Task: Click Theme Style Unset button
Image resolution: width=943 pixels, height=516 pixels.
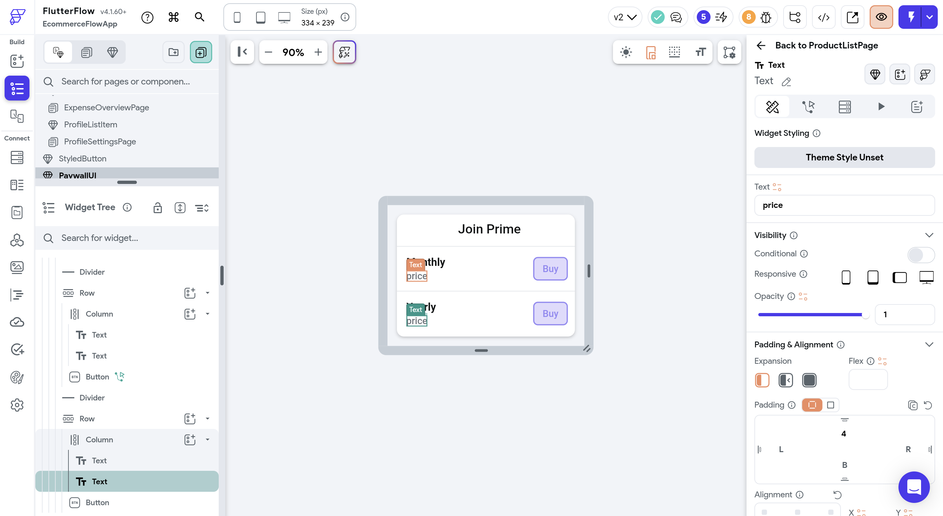Action: click(x=844, y=157)
